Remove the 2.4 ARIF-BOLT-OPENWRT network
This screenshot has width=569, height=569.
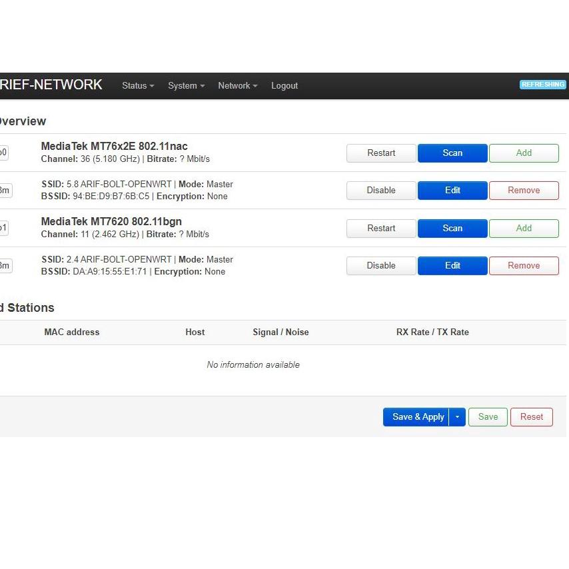click(524, 265)
